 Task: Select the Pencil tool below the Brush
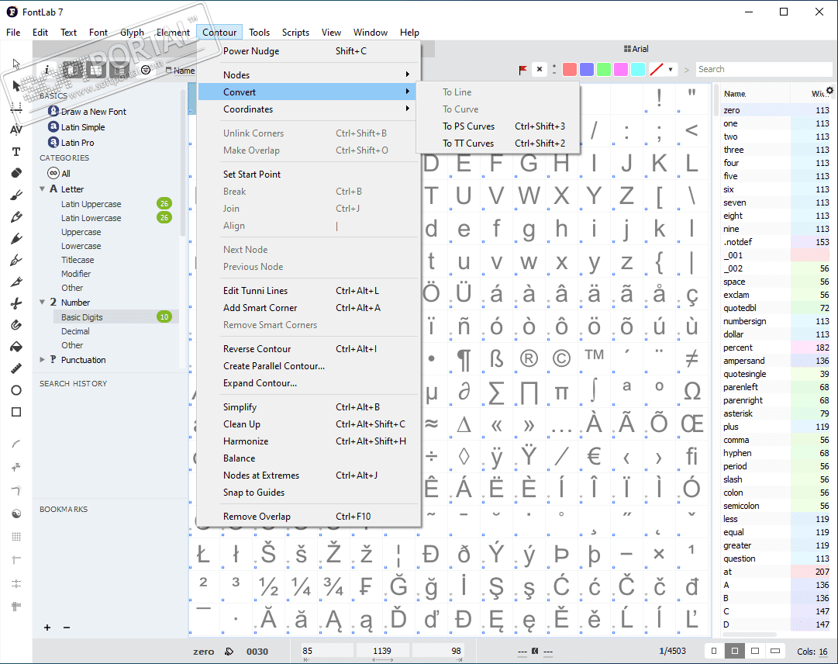pyautogui.click(x=16, y=217)
